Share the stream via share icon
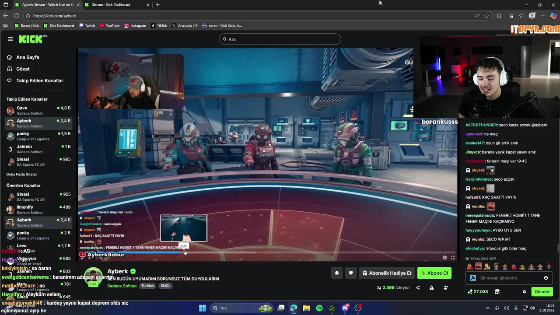 click(x=417, y=287)
